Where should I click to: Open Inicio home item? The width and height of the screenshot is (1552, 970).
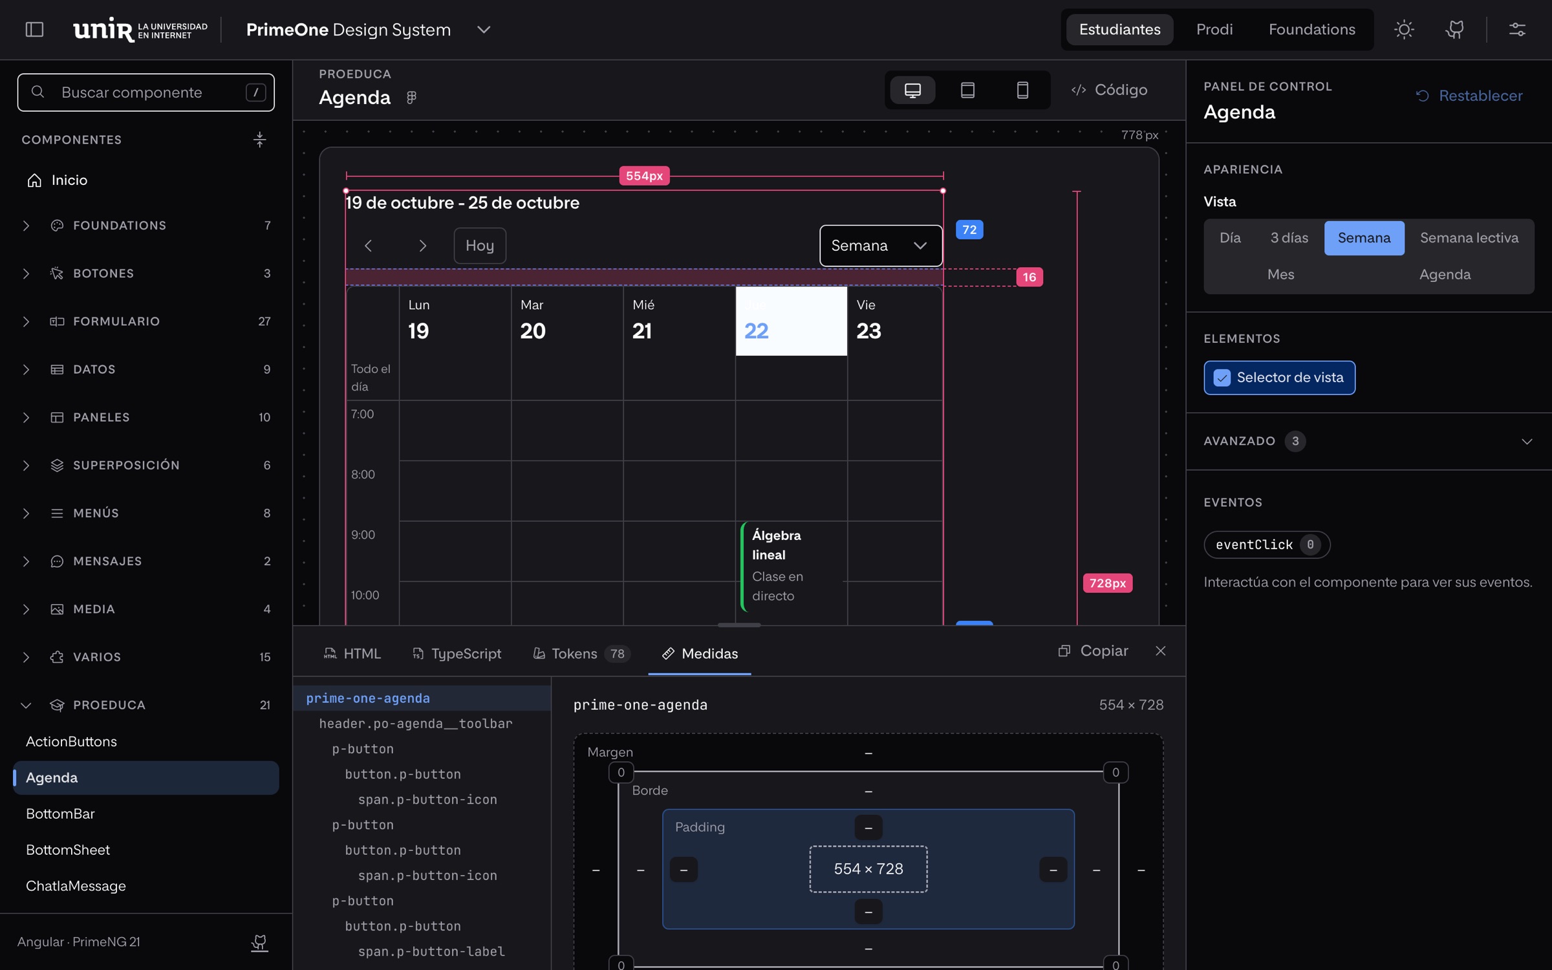tap(146, 180)
